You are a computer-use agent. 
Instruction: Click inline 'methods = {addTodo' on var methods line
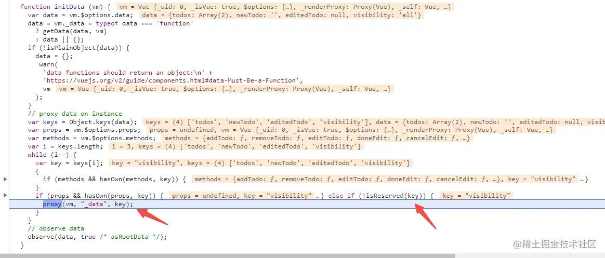point(317,138)
